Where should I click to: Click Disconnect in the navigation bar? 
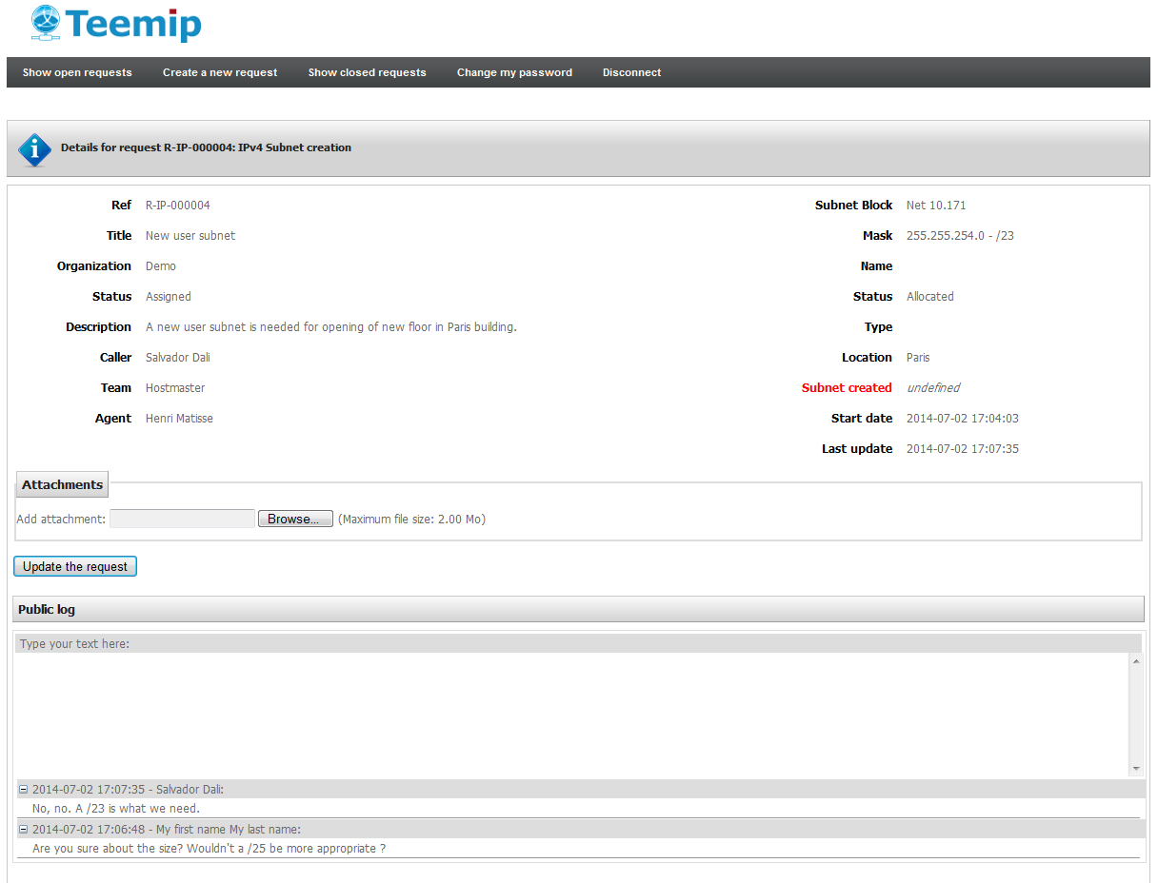tap(631, 72)
